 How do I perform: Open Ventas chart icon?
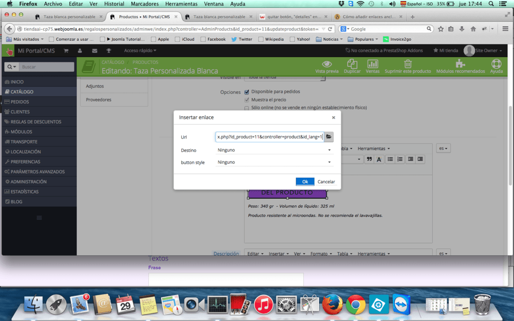click(372, 63)
